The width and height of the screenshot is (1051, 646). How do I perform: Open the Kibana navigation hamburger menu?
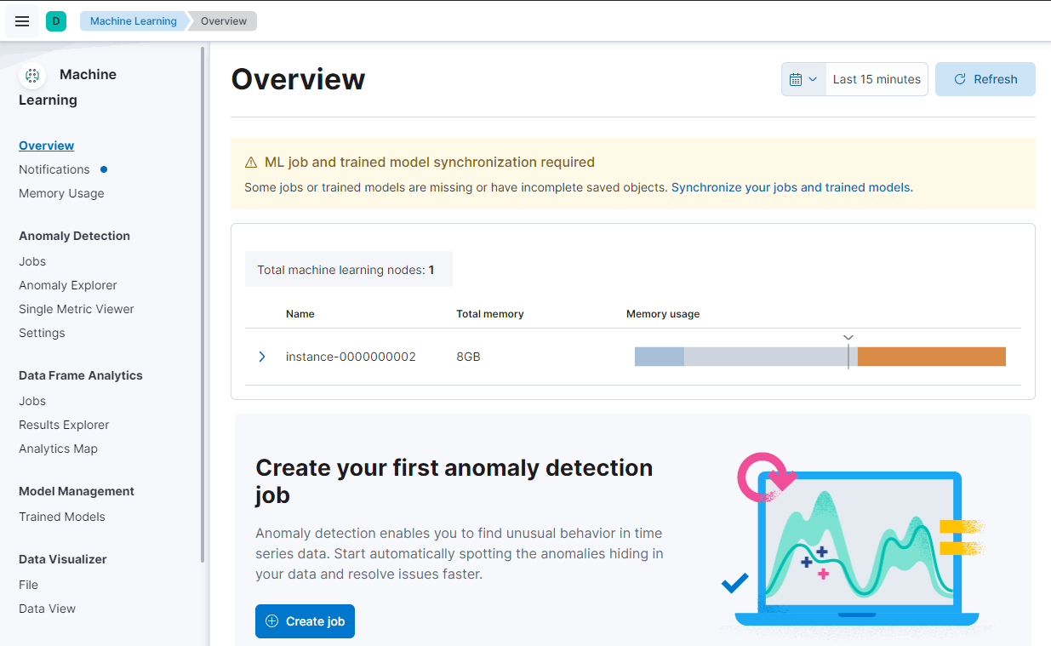coord(22,20)
